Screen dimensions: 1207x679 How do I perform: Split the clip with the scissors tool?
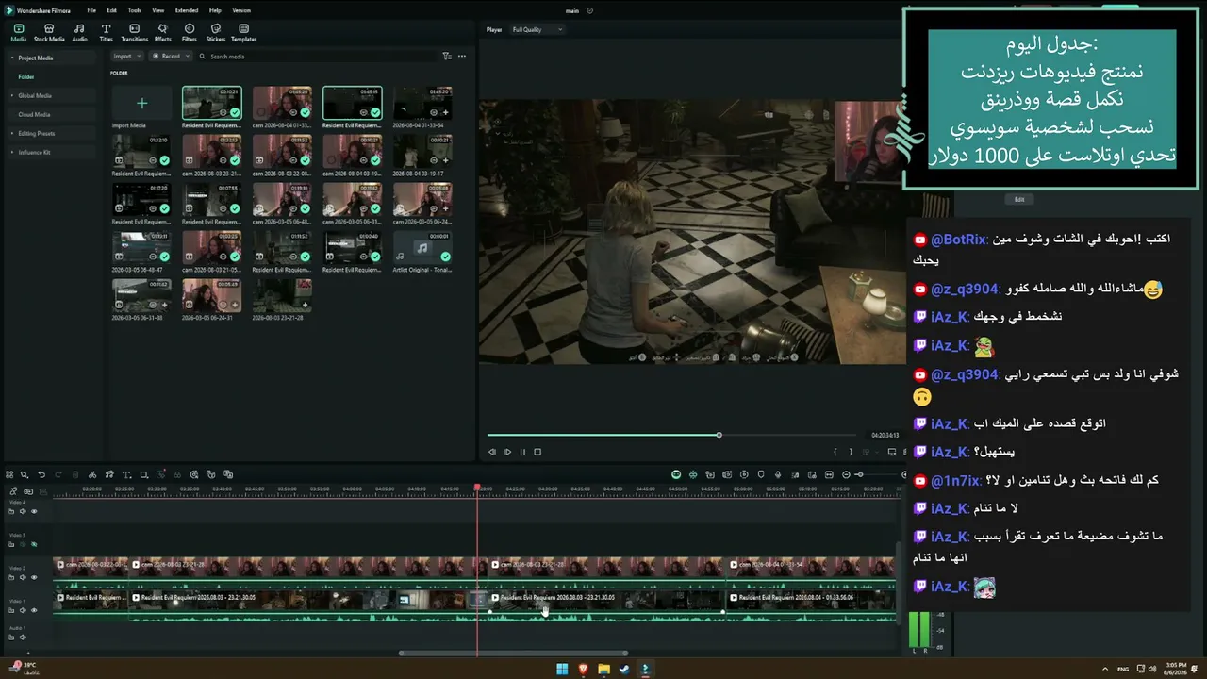[x=92, y=474]
